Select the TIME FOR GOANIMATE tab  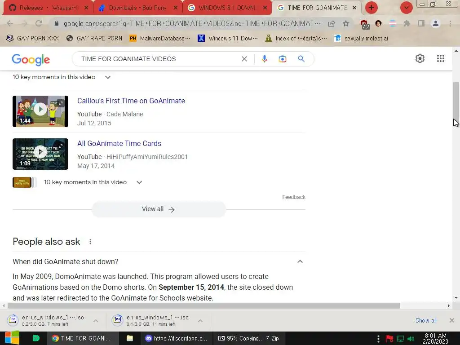pyautogui.click(x=317, y=8)
